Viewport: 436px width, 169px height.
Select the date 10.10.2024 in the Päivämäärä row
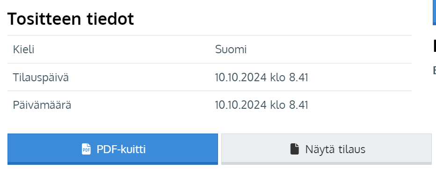pyautogui.click(x=241, y=105)
